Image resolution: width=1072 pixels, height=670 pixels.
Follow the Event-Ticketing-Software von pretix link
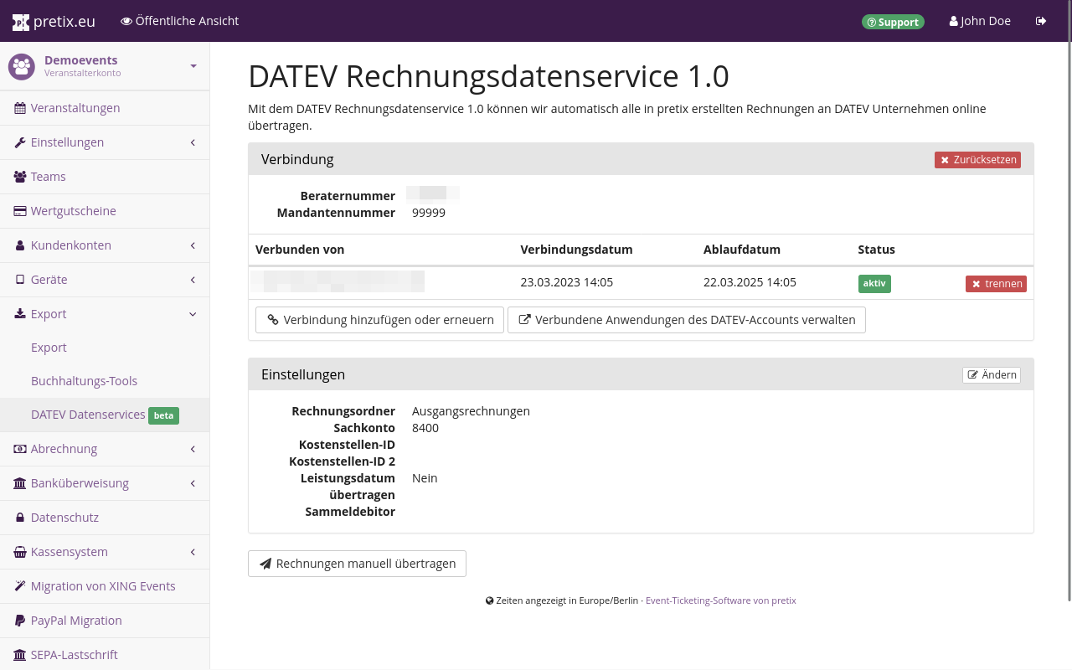(720, 600)
